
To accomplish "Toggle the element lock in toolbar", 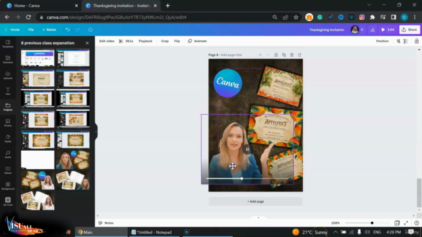I will [416, 41].
